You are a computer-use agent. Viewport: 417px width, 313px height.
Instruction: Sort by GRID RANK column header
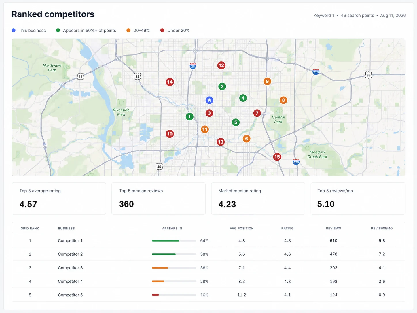pos(30,228)
